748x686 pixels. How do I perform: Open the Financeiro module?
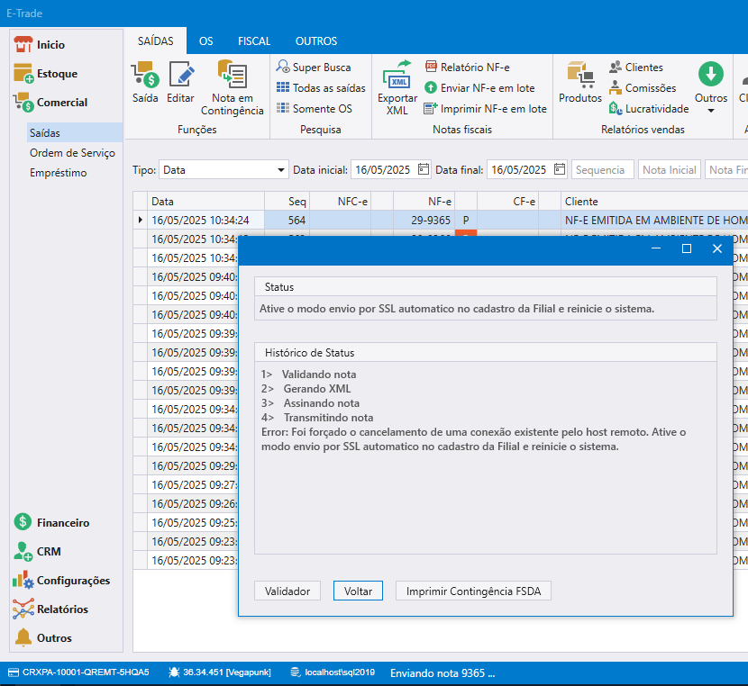click(x=51, y=522)
